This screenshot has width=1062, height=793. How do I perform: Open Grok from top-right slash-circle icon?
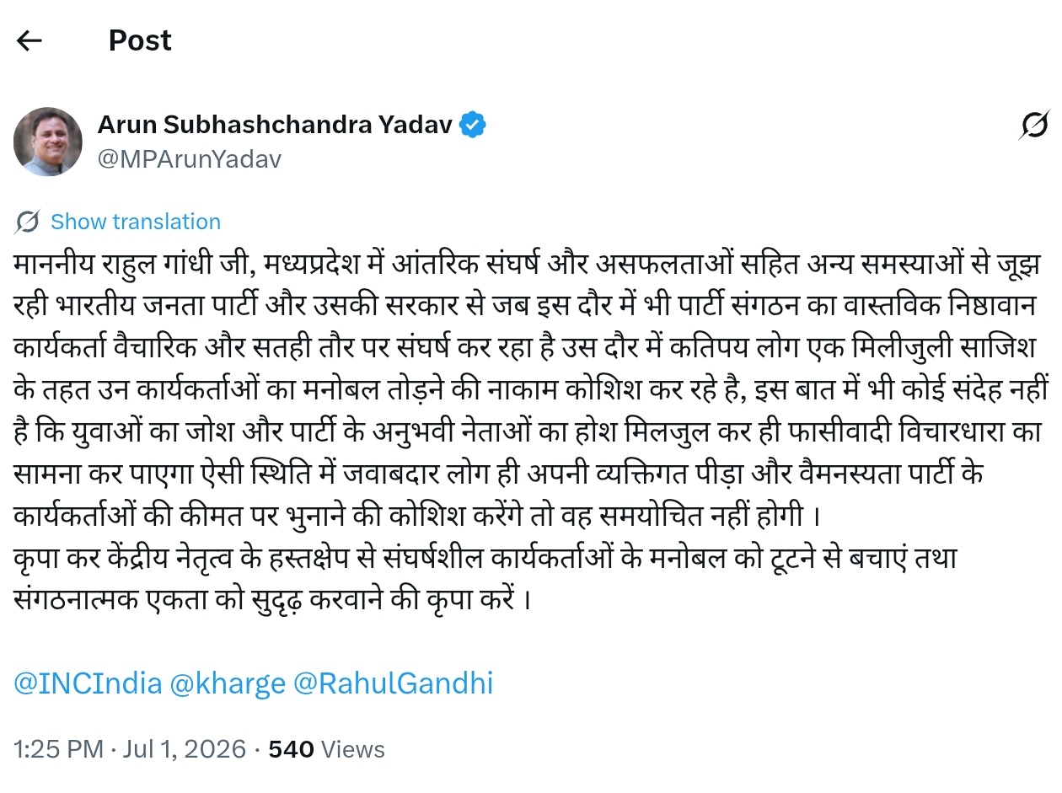[1033, 126]
